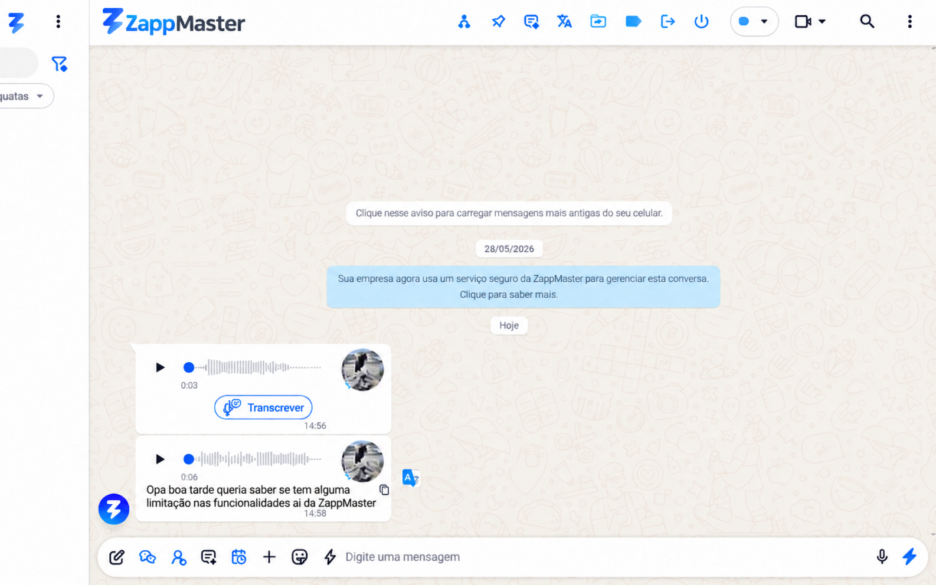Open the blue dot status dropdown
Screen dimensions: 936x585
click(x=754, y=22)
